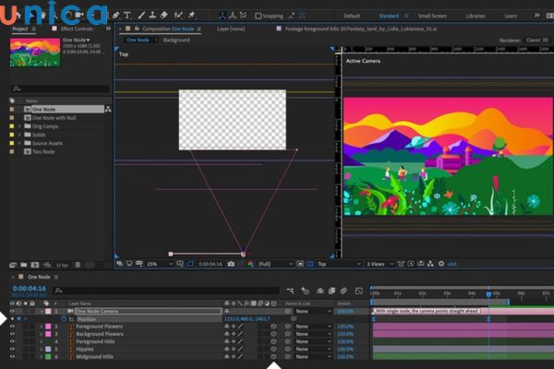
Task: Hide the Foreground Flowers layer
Action: (x=12, y=327)
